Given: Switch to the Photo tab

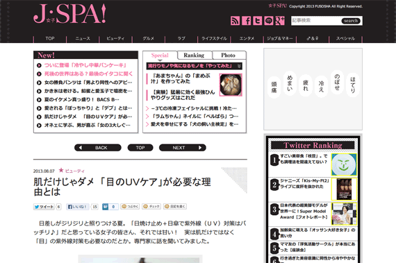Looking at the screenshot, I should tap(229, 56).
